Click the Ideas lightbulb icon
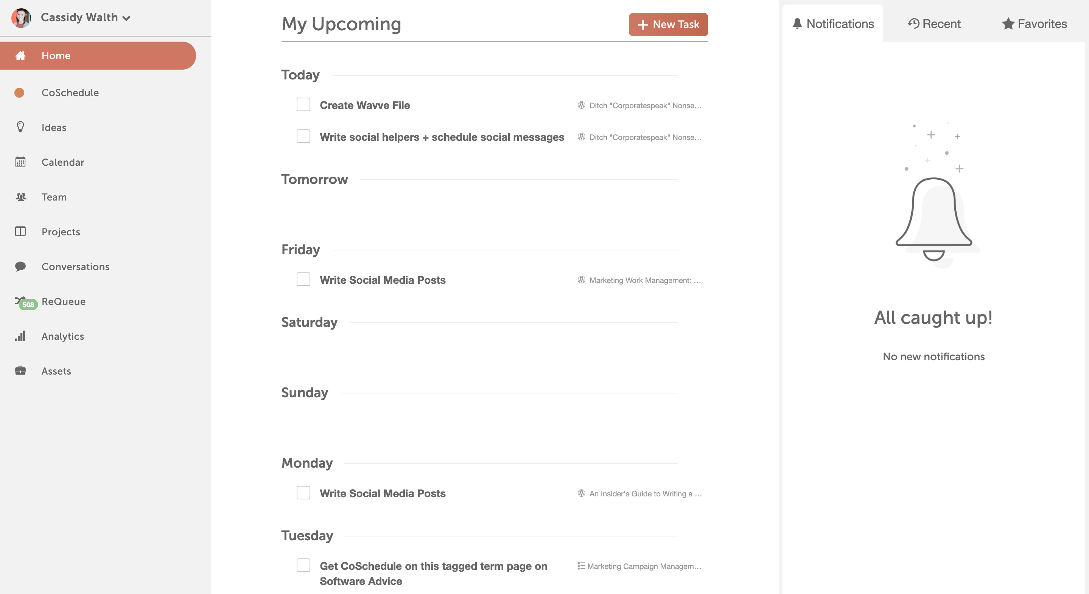1089x594 pixels. point(20,127)
